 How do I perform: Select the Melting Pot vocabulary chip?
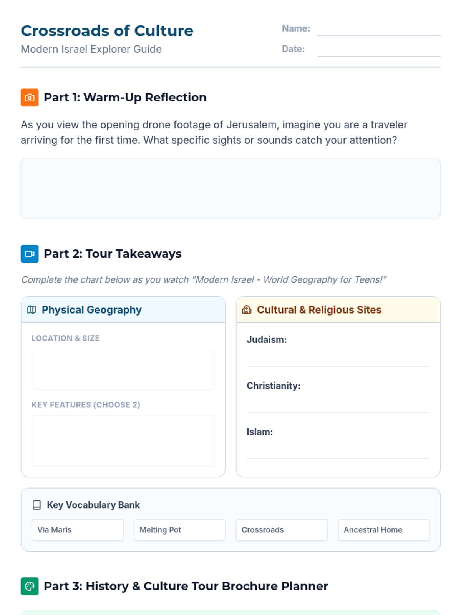tap(179, 530)
